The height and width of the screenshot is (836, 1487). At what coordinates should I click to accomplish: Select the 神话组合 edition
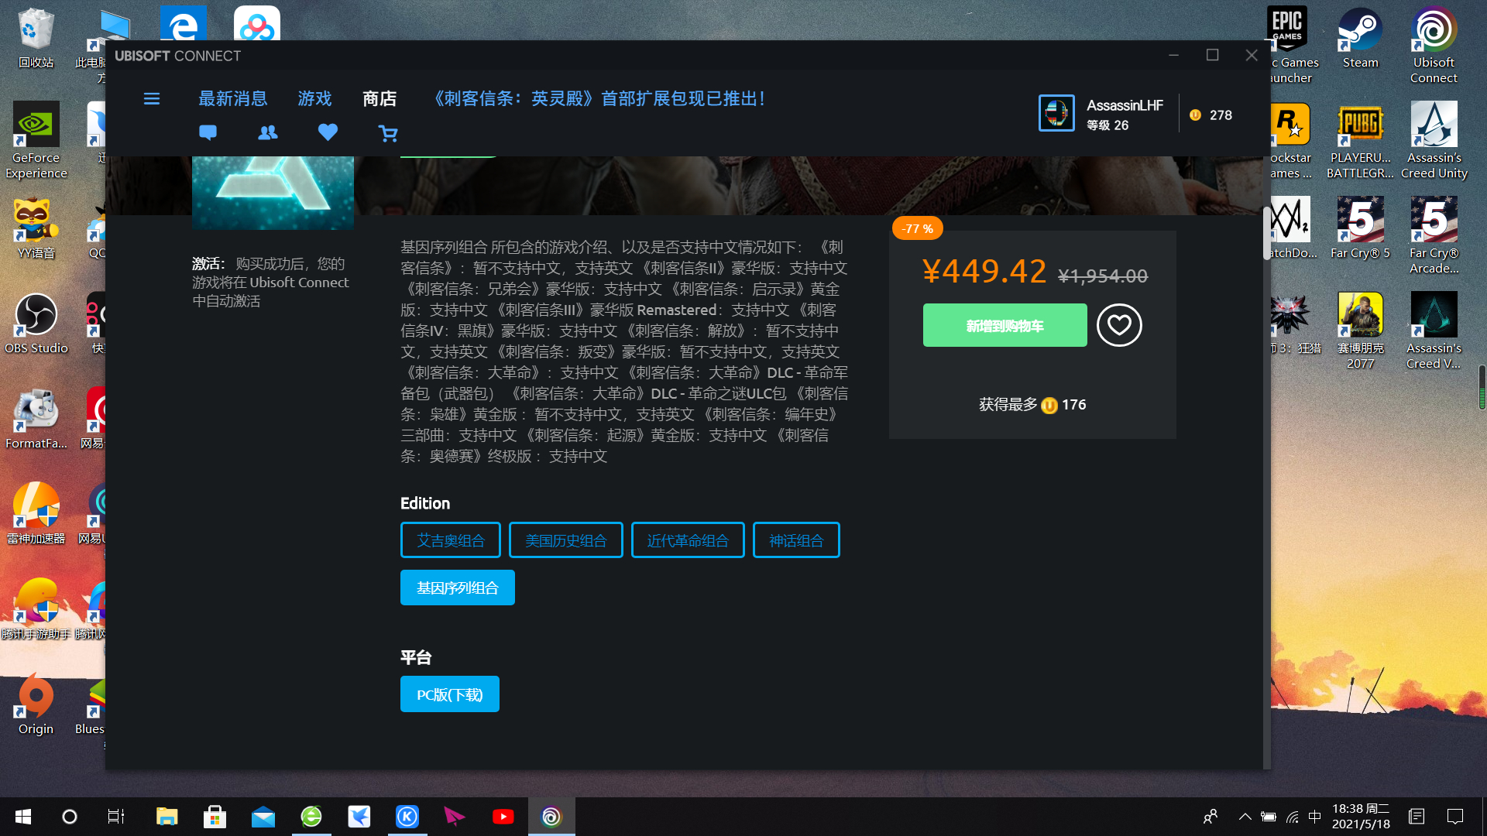796,540
